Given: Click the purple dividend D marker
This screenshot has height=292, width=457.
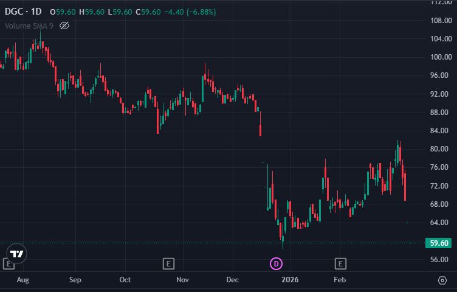Looking at the screenshot, I should (277, 263).
